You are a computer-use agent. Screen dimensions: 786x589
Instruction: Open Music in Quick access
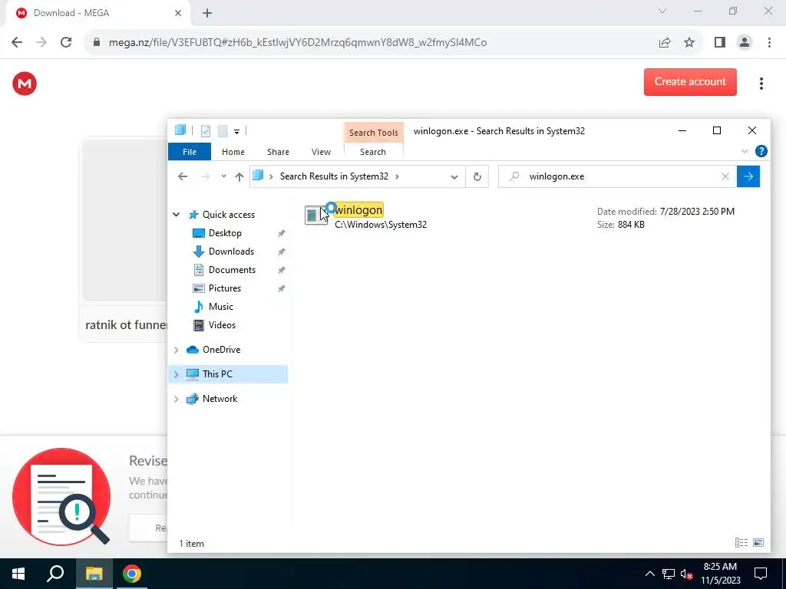pyautogui.click(x=220, y=307)
